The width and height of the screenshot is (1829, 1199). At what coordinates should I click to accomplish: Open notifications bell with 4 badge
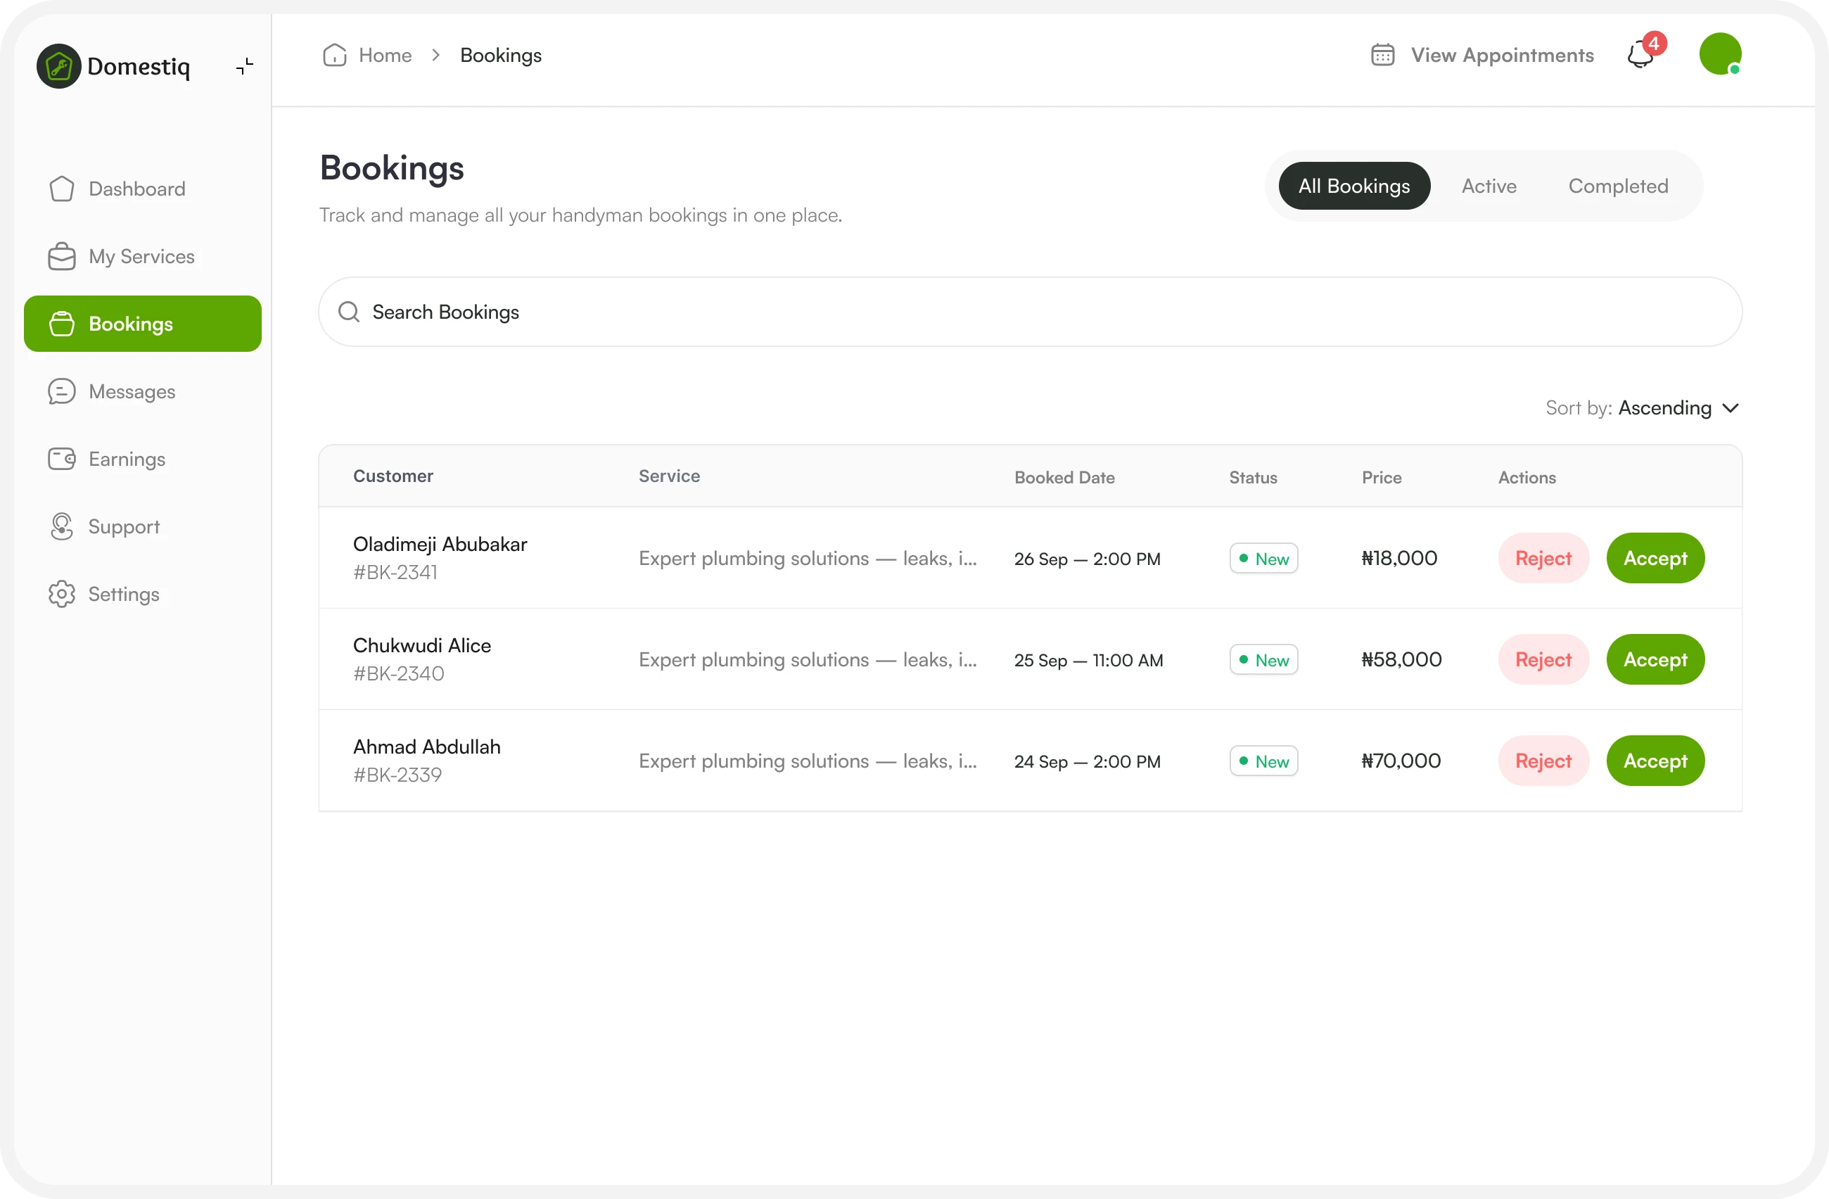click(1640, 56)
